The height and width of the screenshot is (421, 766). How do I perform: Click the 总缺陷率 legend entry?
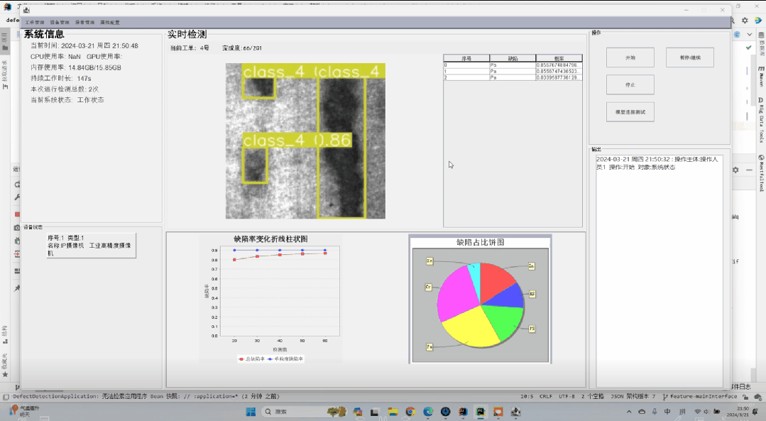(x=251, y=359)
